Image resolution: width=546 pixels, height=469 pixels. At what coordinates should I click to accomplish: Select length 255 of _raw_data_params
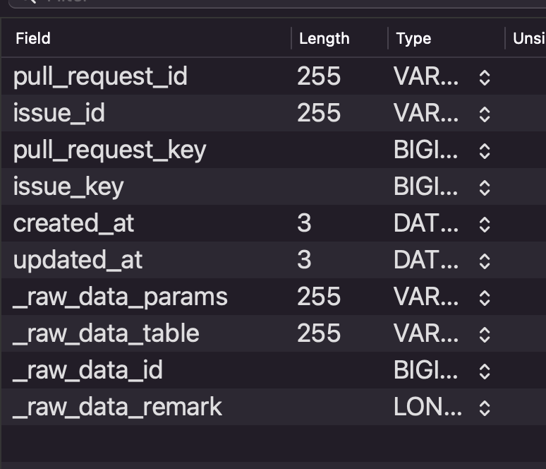319,297
